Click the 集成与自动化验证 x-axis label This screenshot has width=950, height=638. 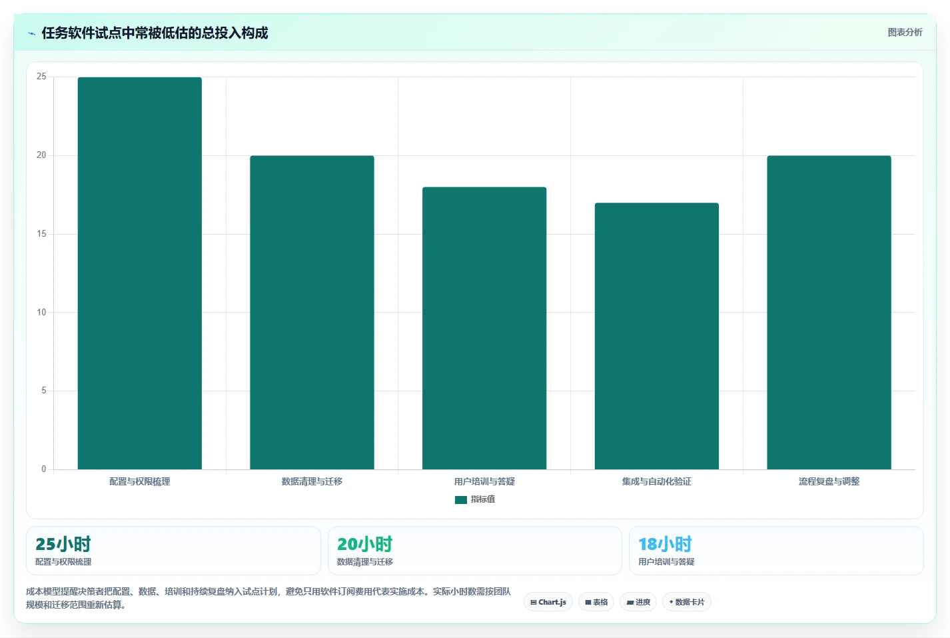[657, 481]
